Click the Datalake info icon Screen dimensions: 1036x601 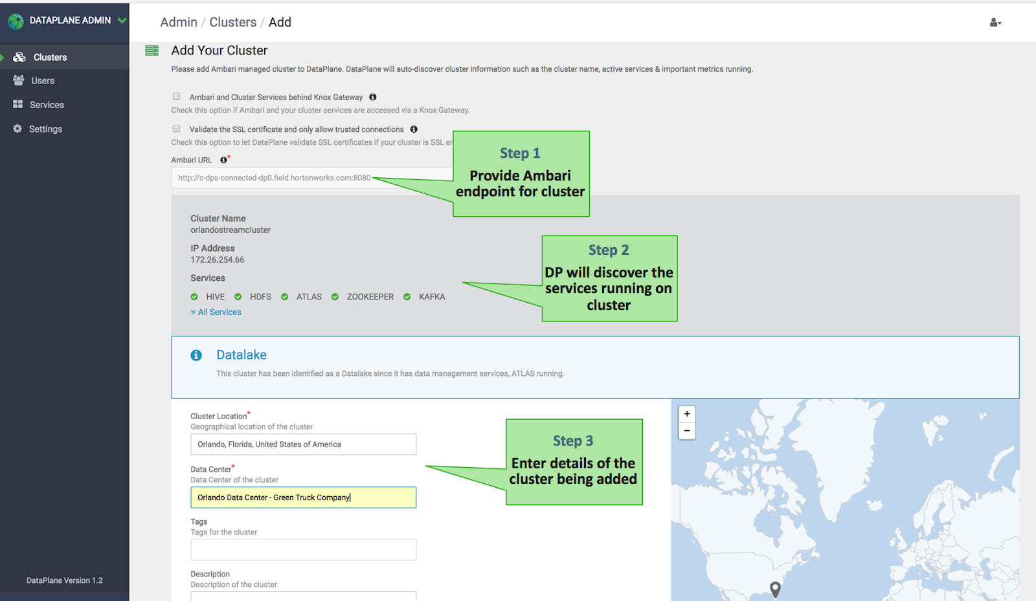[x=196, y=355]
